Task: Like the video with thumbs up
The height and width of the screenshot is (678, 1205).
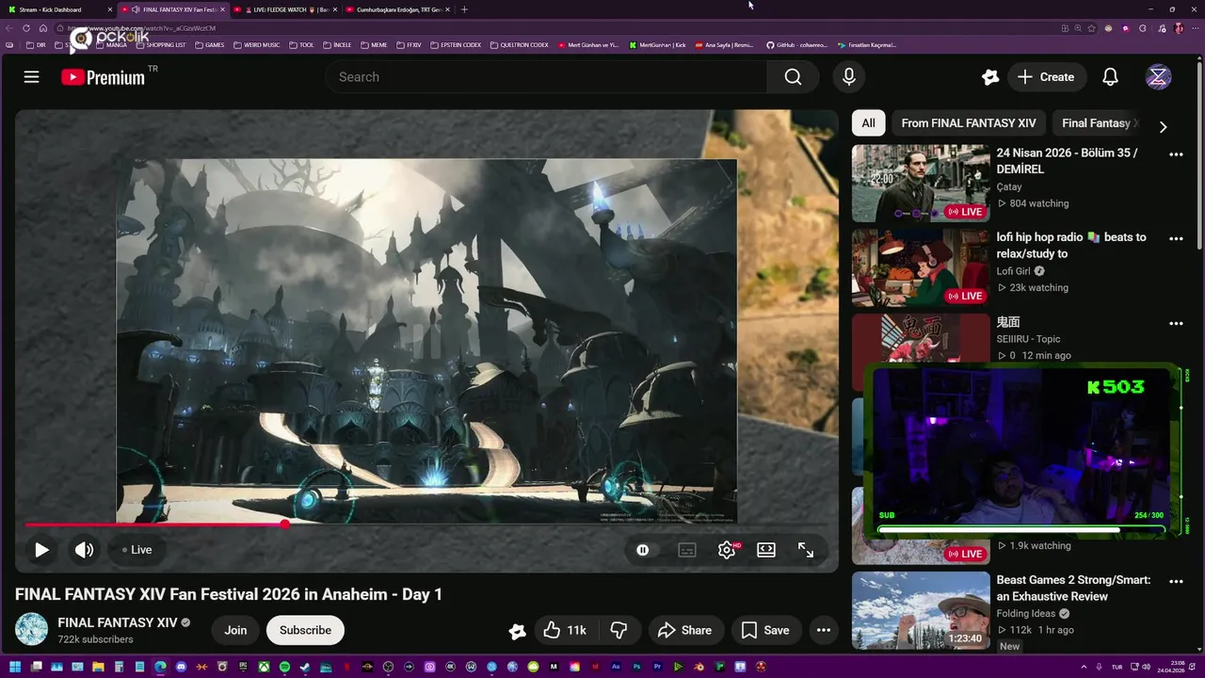Action: pyautogui.click(x=565, y=630)
